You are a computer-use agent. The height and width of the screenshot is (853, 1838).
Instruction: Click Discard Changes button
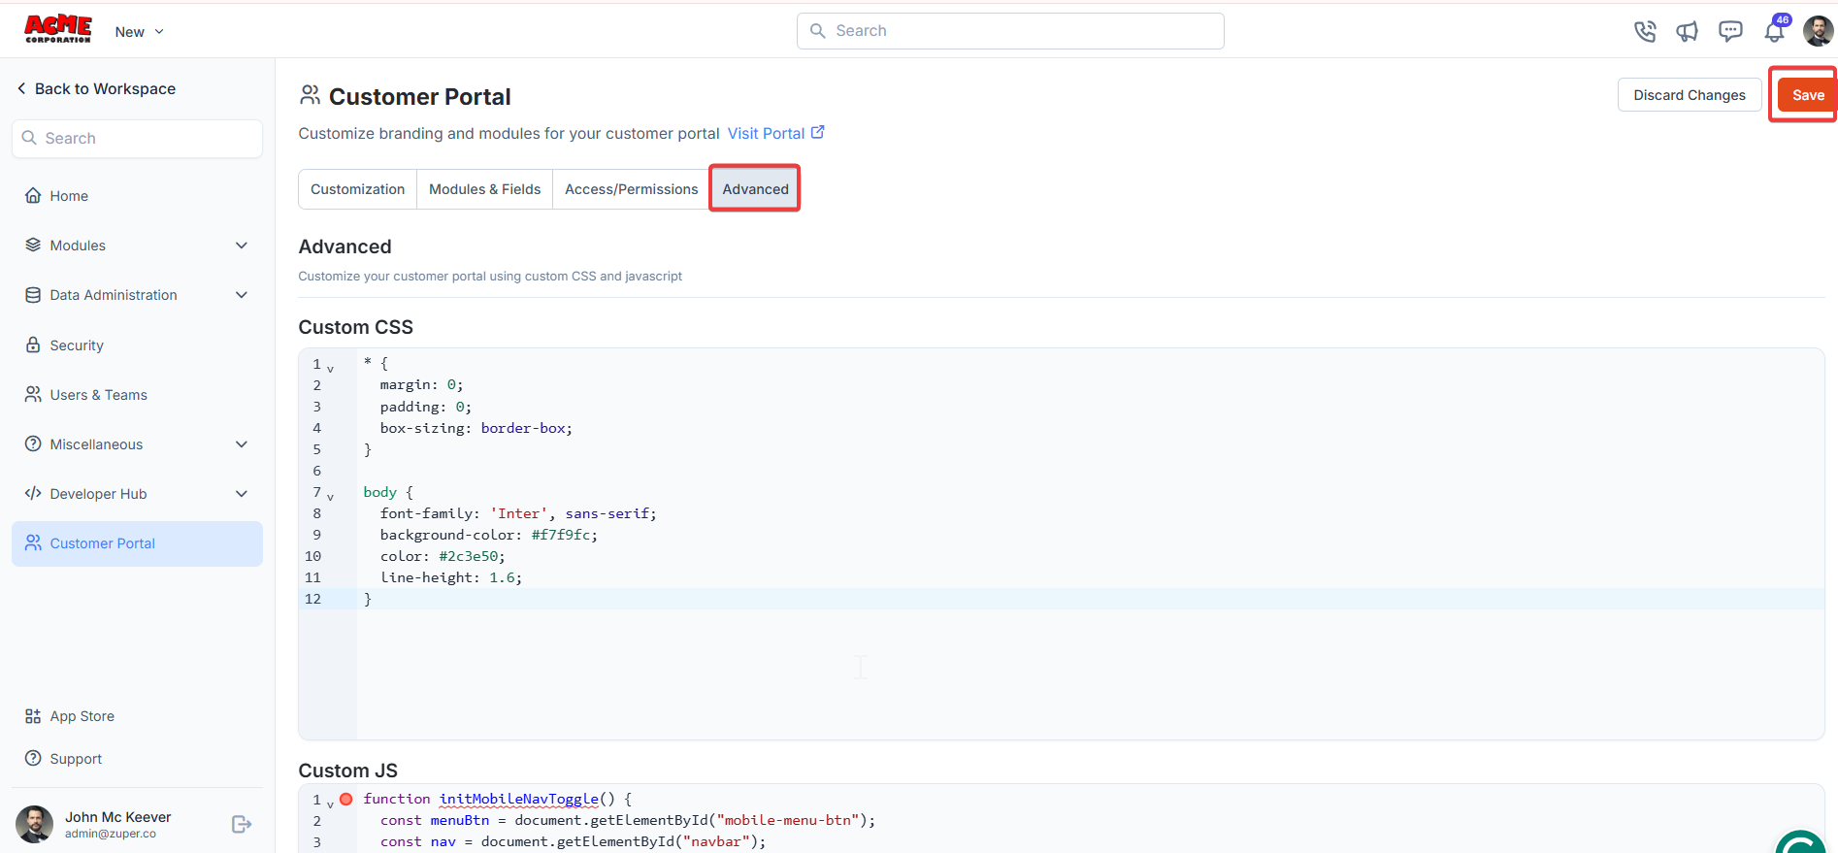pyautogui.click(x=1690, y=95)
